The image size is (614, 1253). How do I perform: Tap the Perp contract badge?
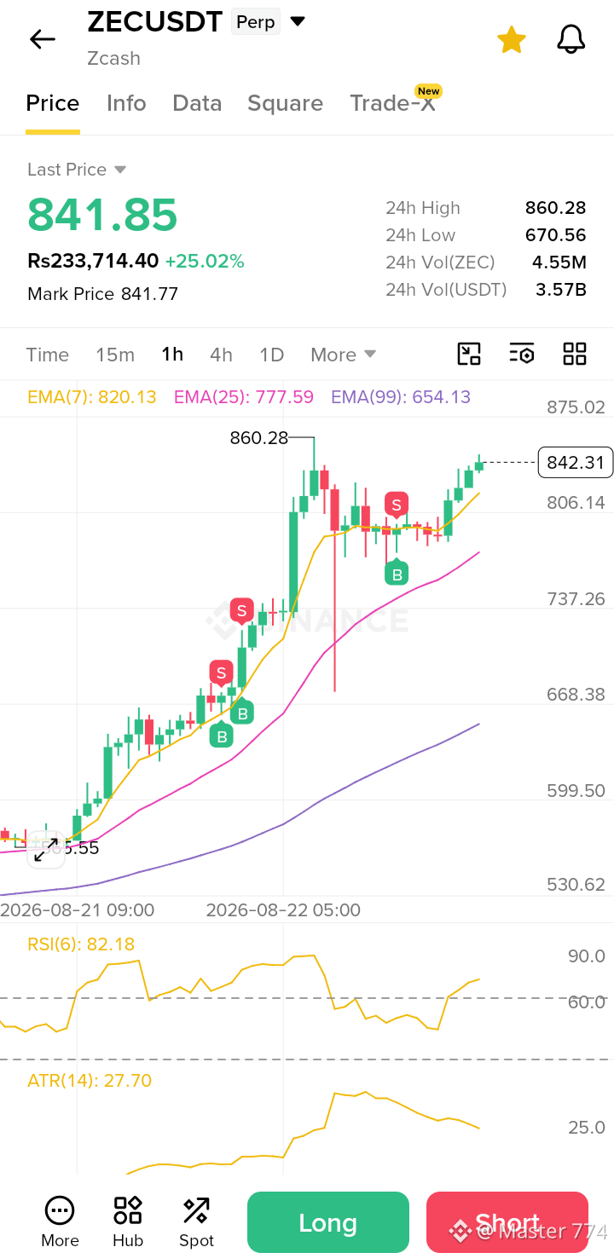point(256,22)
